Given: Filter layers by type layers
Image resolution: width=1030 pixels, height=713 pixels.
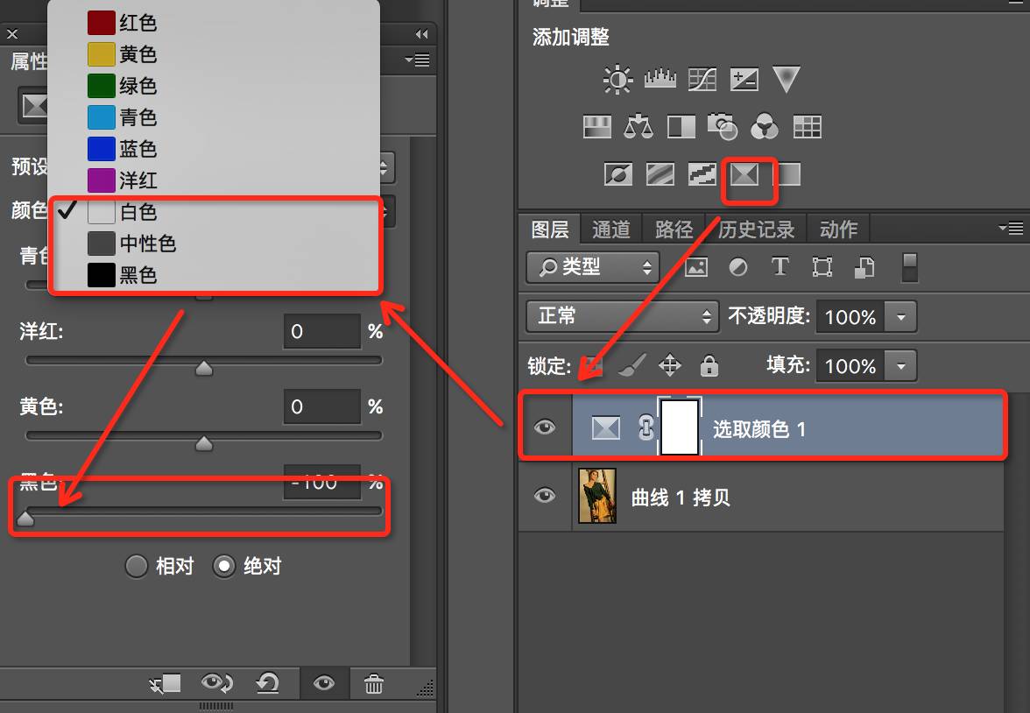Looking at the screenshot, I should 780,266.
